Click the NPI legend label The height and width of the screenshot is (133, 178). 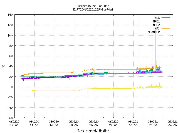[157, 29]
